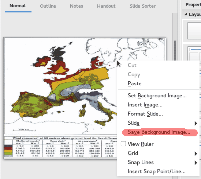Viewport: 201px width, 179px height.
Task: Click Set Background Image menu entry
Action: tap(157, 96)
